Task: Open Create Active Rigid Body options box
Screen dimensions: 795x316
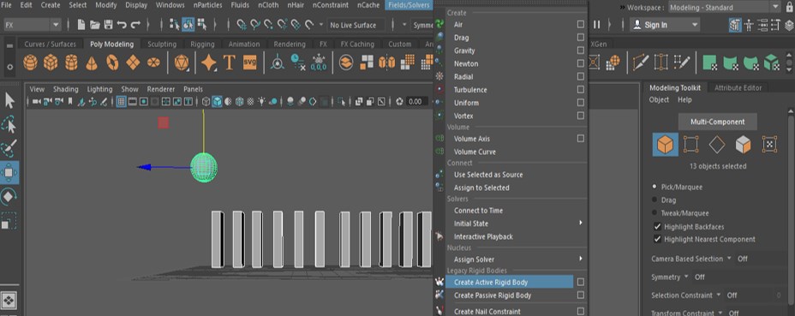Action: click(x=581, y=282)
